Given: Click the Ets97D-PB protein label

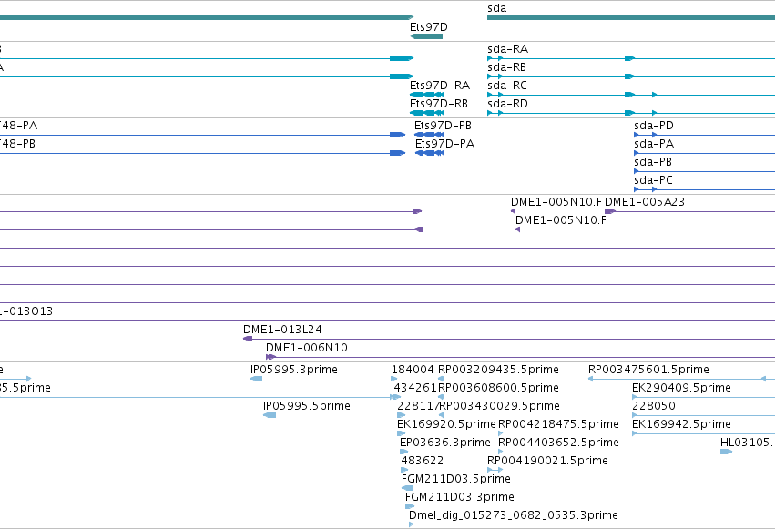Looking at the screenshot, I should tap(443, 126).
